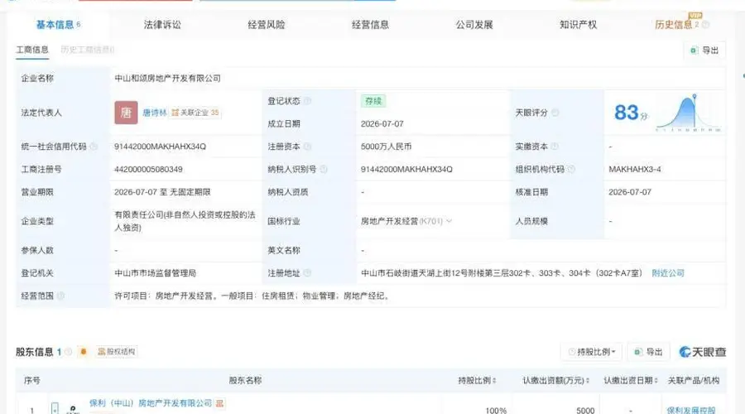Switch to 经营风险 tab

[267, 25]
